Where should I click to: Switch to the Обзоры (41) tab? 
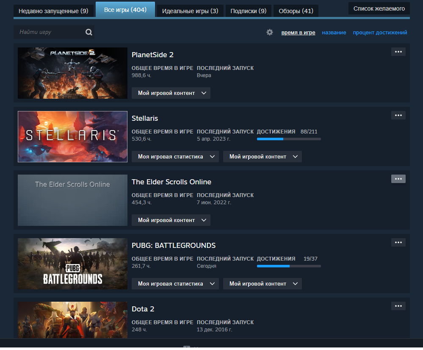[x=296, y=11]
